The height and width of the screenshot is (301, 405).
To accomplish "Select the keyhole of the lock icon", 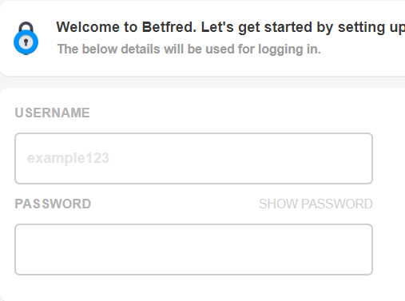I will click(26, 42).
